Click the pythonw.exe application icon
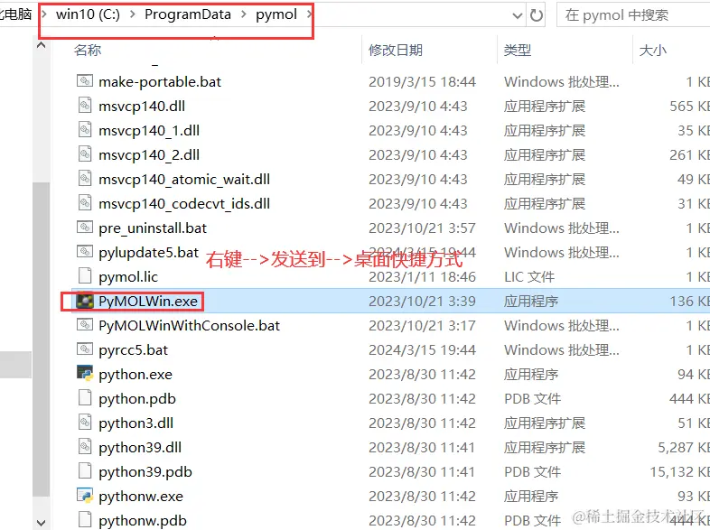The height and width of the screenshot is (530, 710). 85,496
